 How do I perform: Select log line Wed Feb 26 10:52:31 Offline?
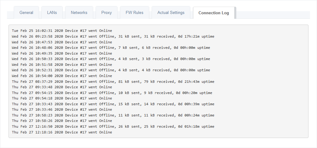[x=111, y=70]
